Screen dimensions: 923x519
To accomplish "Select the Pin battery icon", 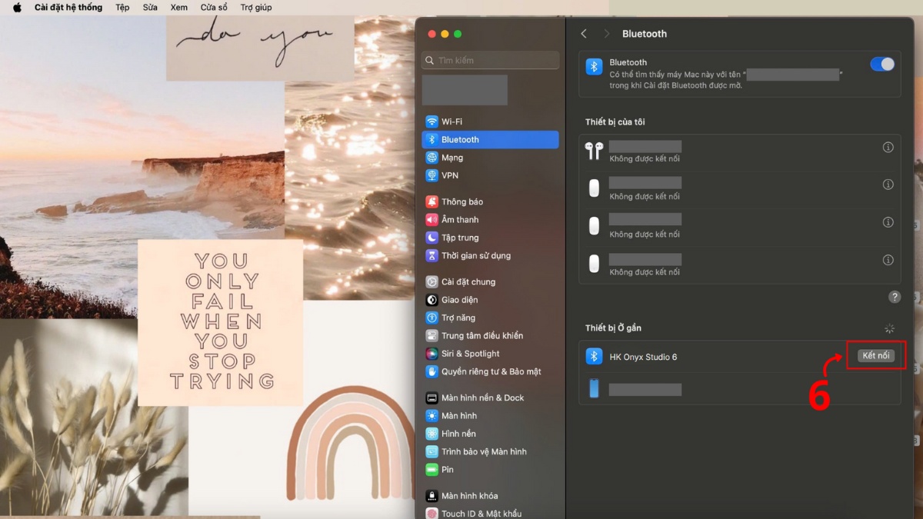I will click(x=432, y=469).
